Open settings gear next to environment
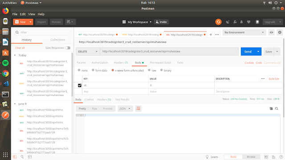285x160 pixels. pos(280,32)
